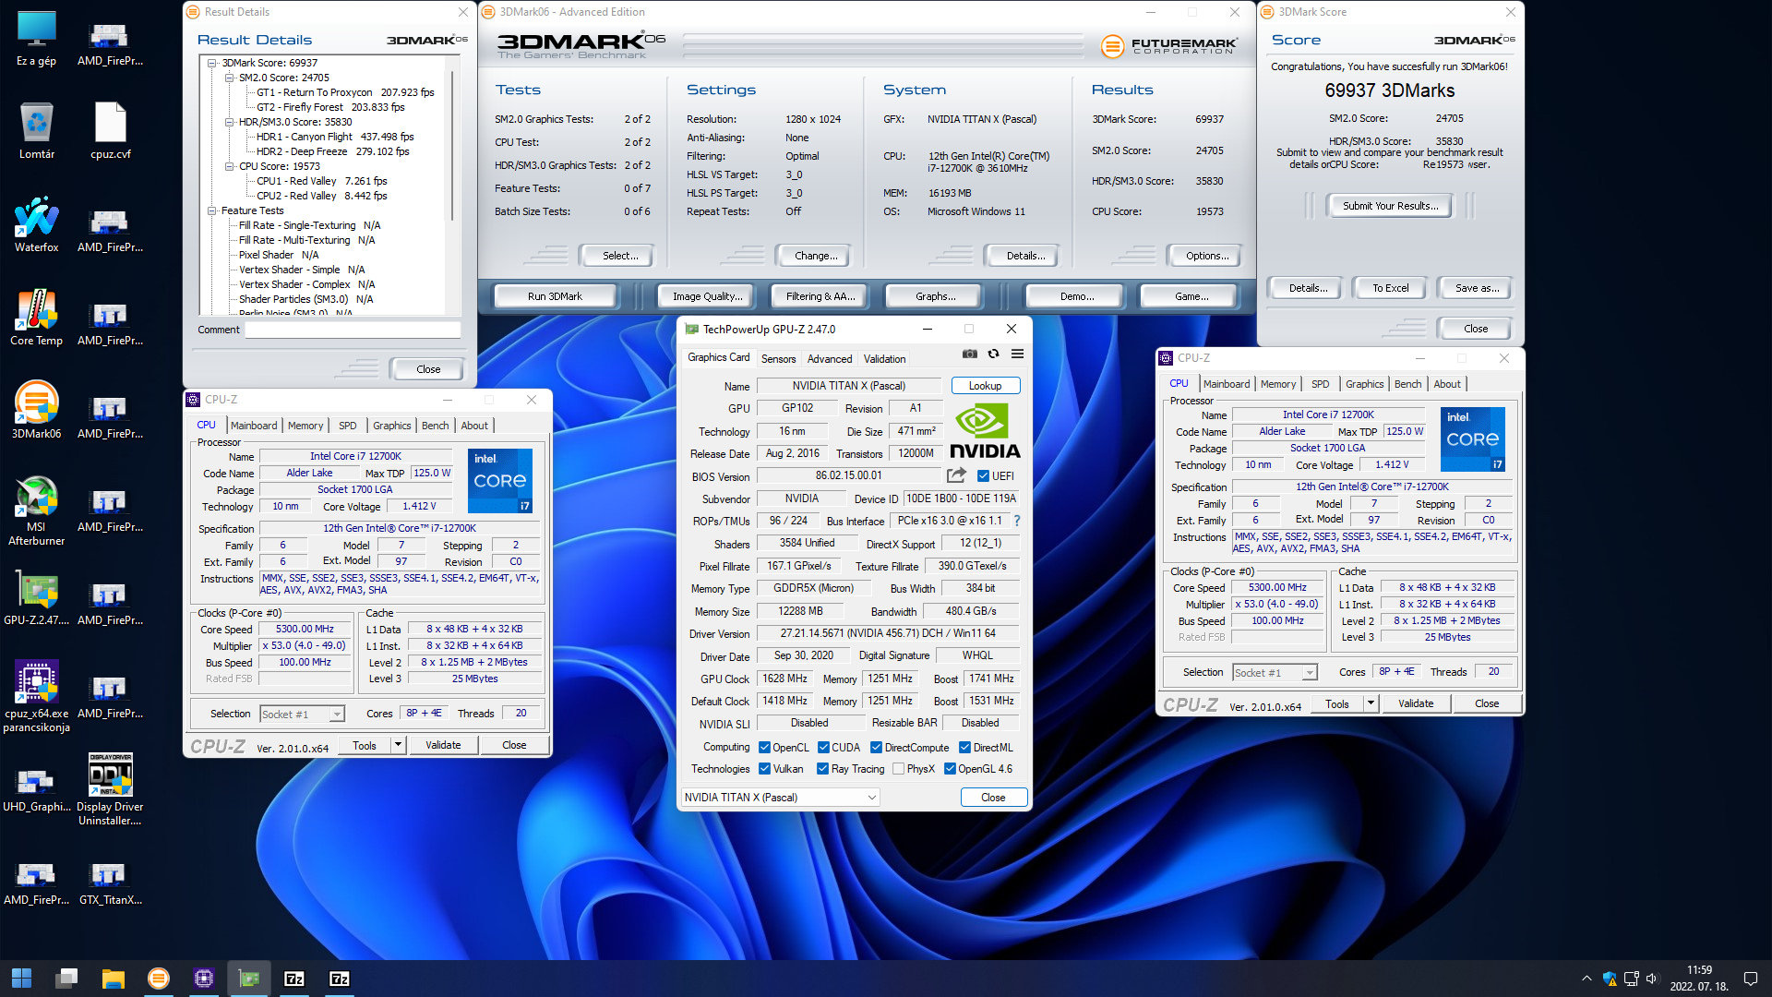Click the Image Quality... button

(707, 296)
